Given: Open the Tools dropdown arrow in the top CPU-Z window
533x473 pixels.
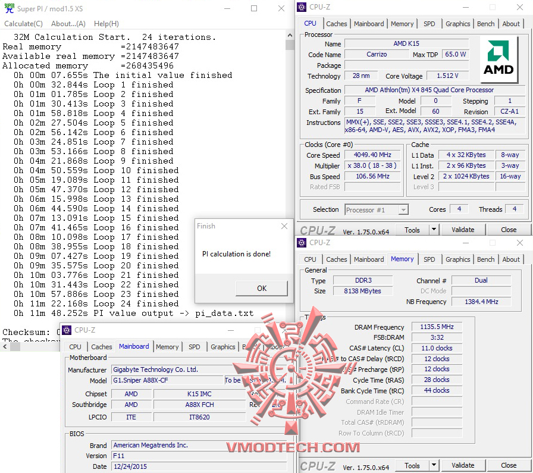Looking at the screenshot, I should click(434, 230).
